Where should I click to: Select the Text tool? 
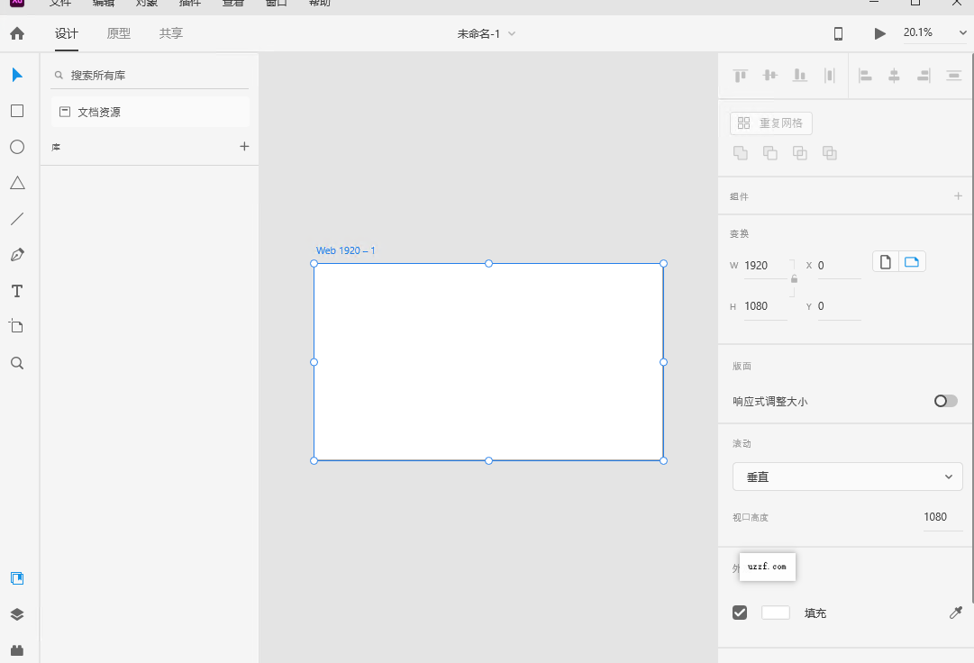coord(16,290)
